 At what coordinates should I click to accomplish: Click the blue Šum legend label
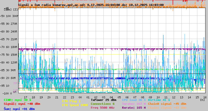[x=19, y=109]
